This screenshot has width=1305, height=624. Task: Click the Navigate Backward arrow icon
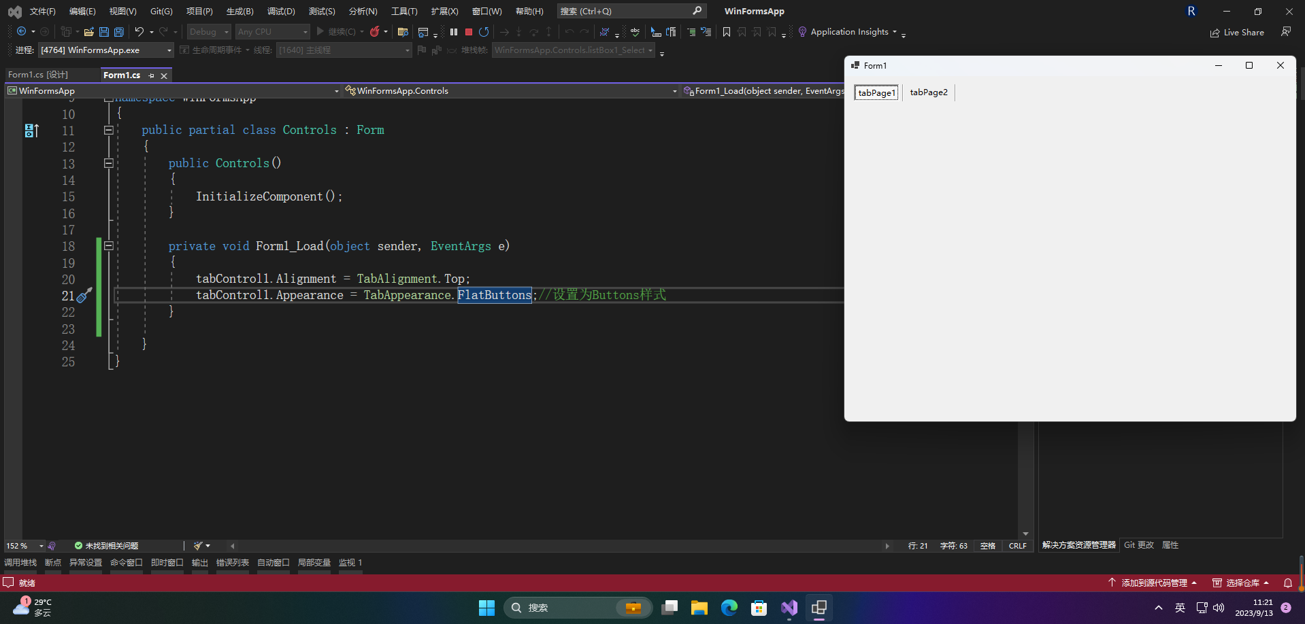(x=21, y=31)
